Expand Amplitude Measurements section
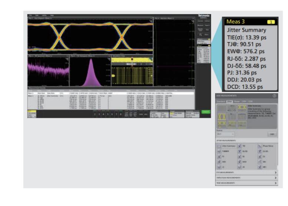 tap(247, 178)
